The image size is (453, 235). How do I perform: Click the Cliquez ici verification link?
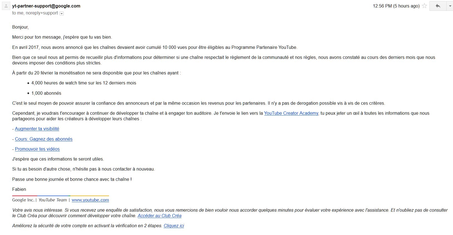coord(174,226)
